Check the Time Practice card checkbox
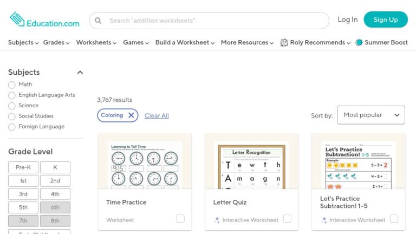 (x=180, y=219)
